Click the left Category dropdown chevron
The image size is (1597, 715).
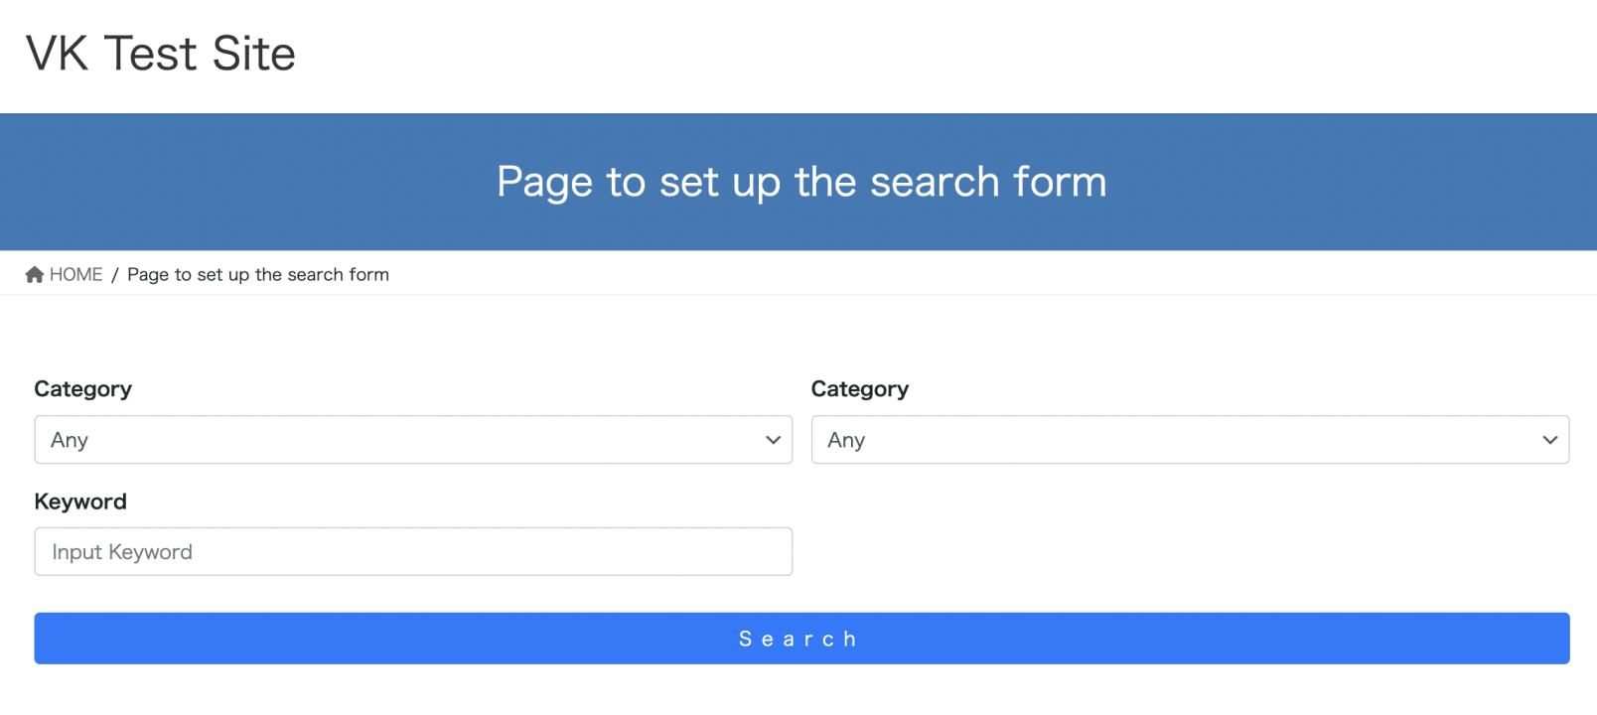tap(773, 440)
